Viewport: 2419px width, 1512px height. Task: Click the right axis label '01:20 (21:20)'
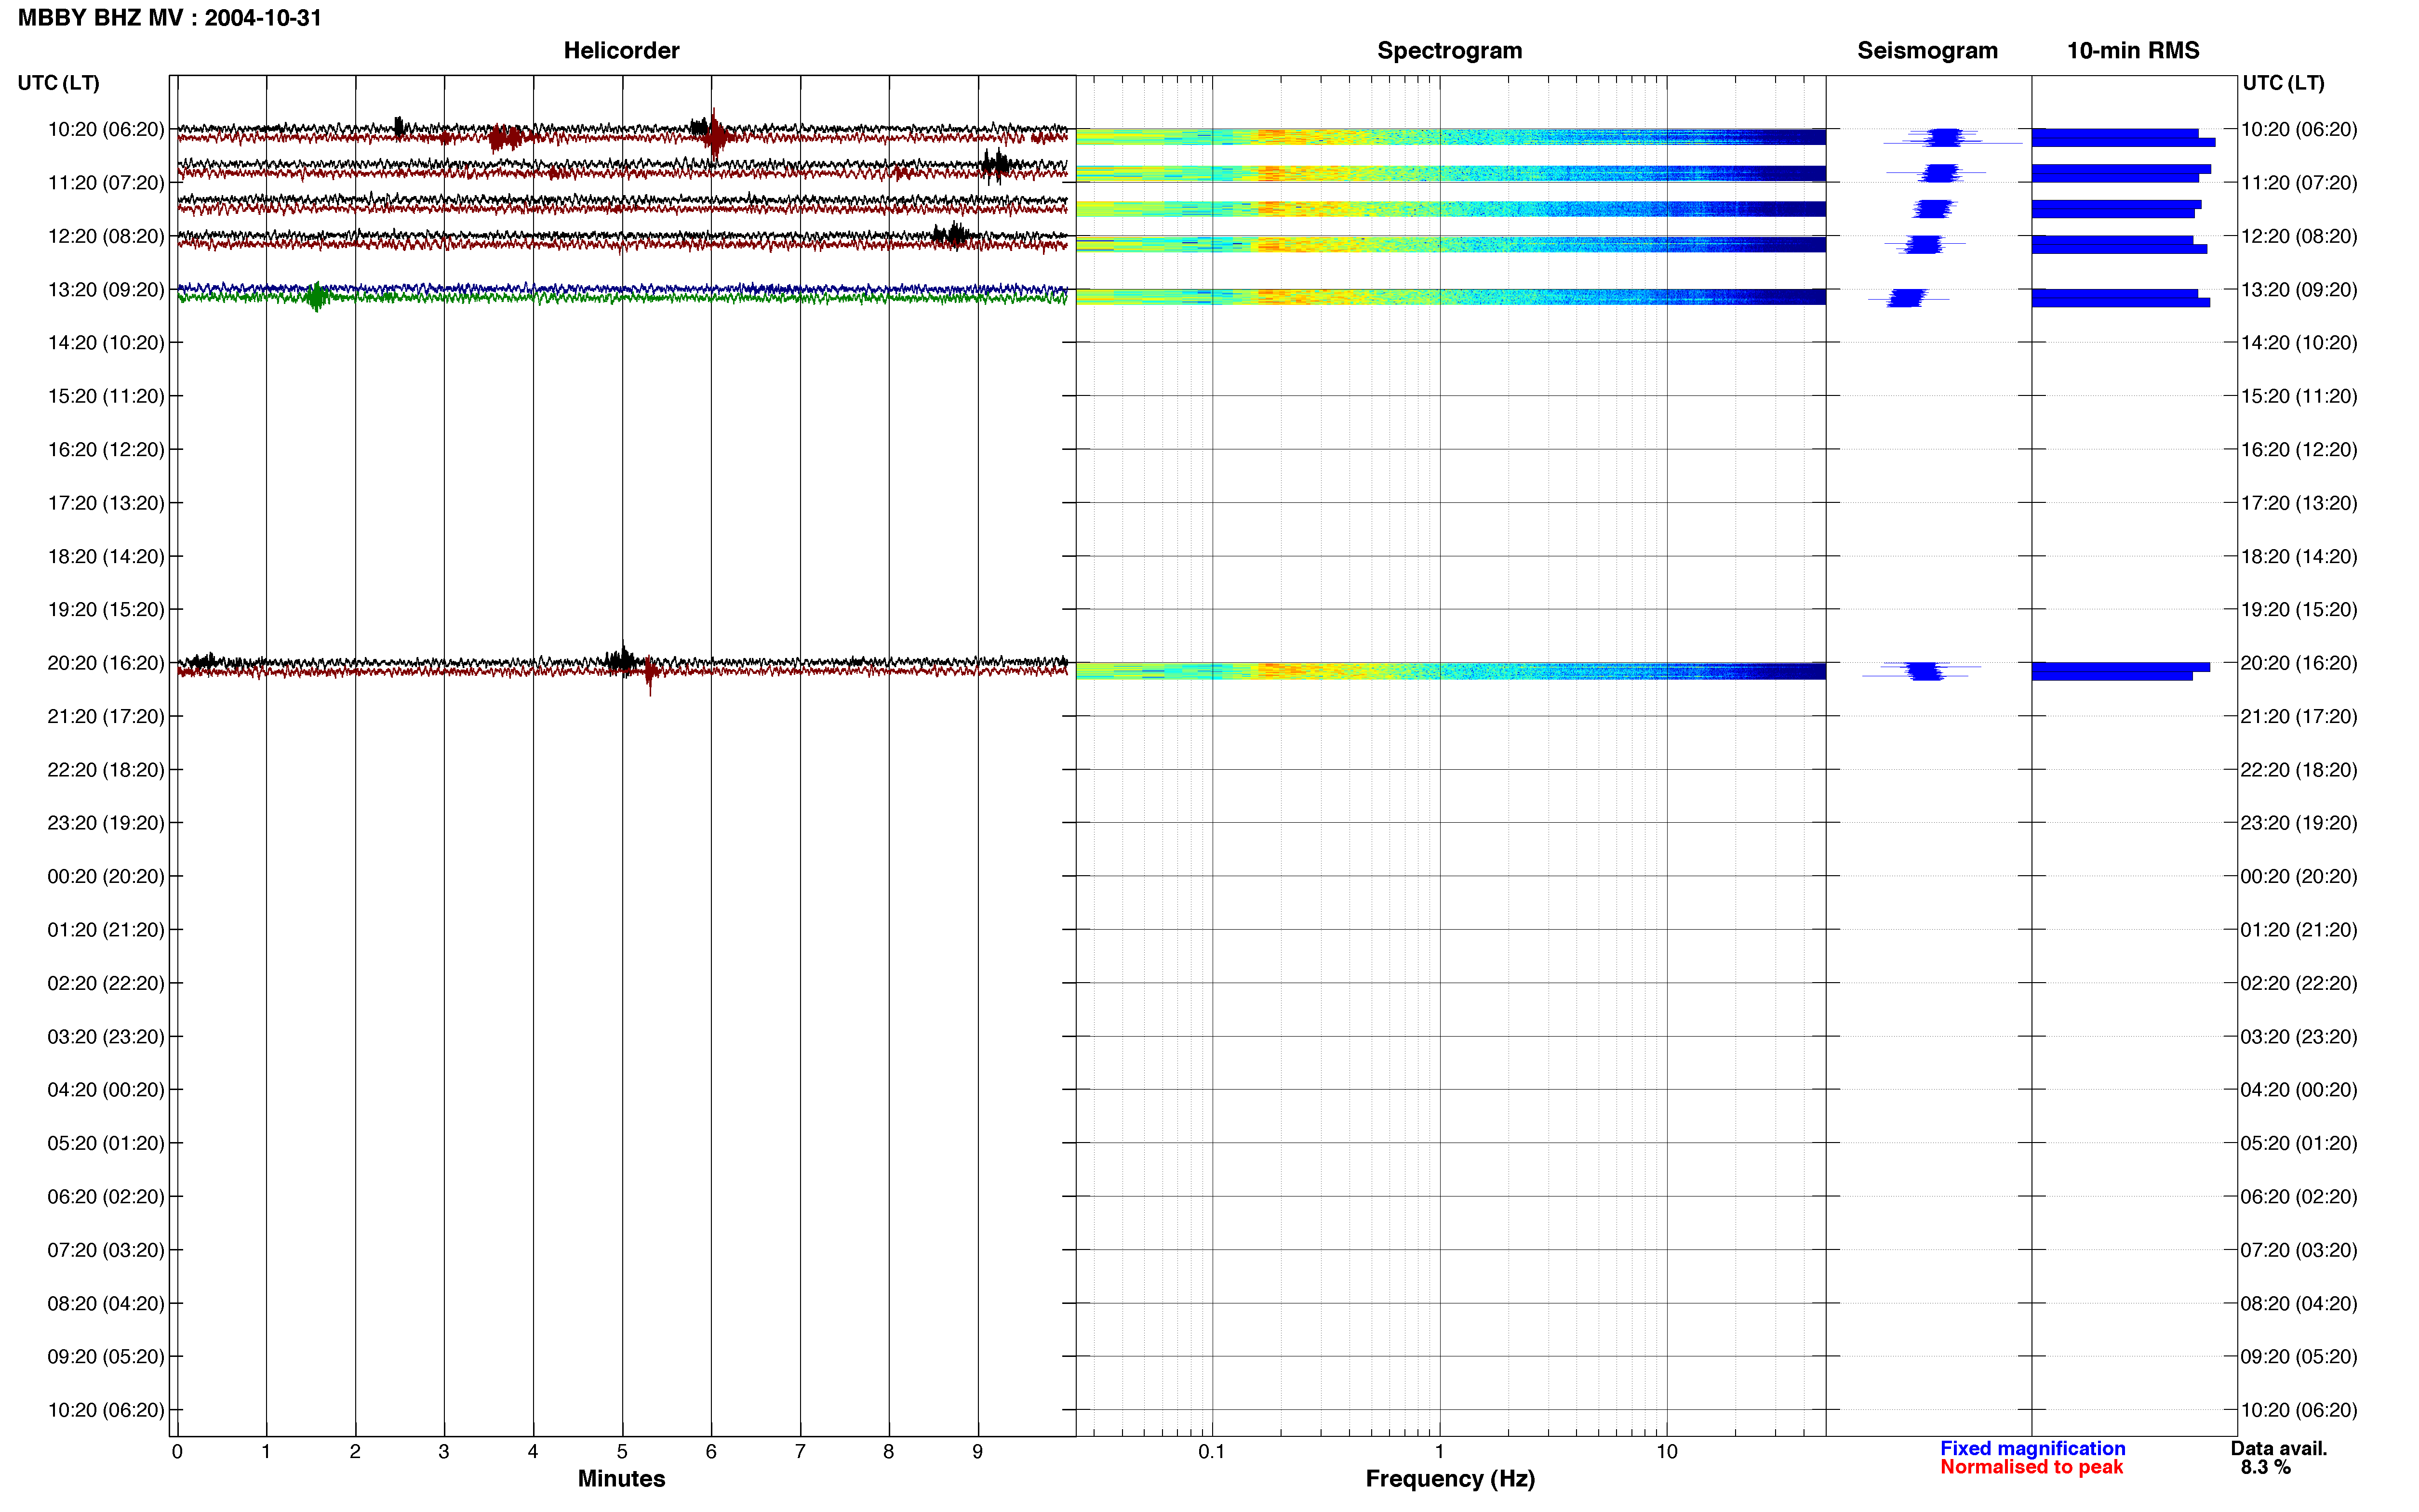(x=2299, y=930)
